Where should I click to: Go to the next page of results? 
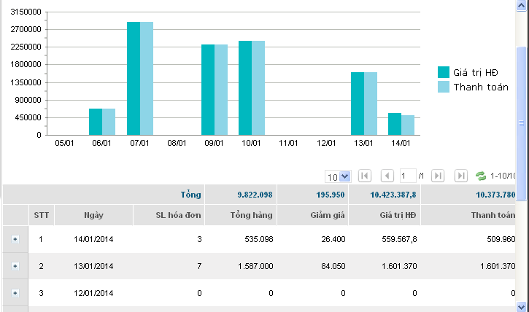pyautogui.click(x=438, y=176)
